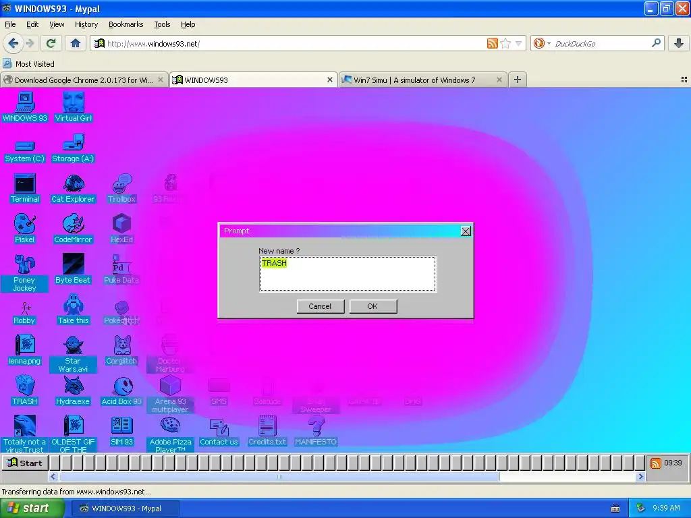Open the MANIFESTO question mark icon
Screen dimensions: 691x518
316,431
